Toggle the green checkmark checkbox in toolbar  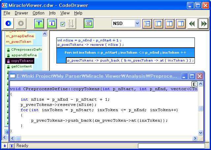[63, 24]
